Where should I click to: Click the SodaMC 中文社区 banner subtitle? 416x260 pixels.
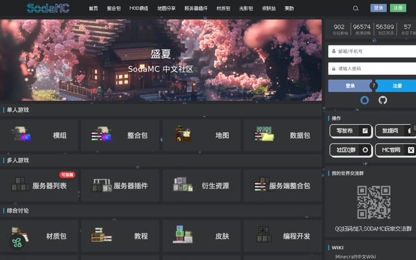tap(161, 70)
